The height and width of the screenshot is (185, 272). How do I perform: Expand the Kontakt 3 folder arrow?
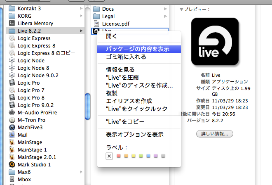coord(81,8)
